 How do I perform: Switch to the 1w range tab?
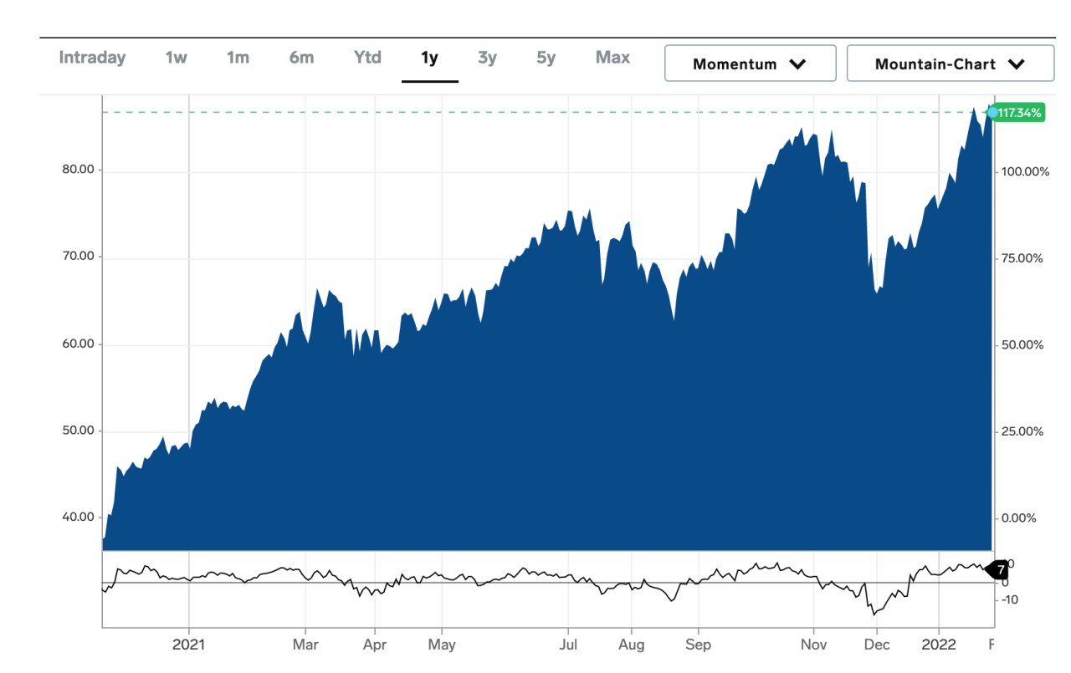176,58
